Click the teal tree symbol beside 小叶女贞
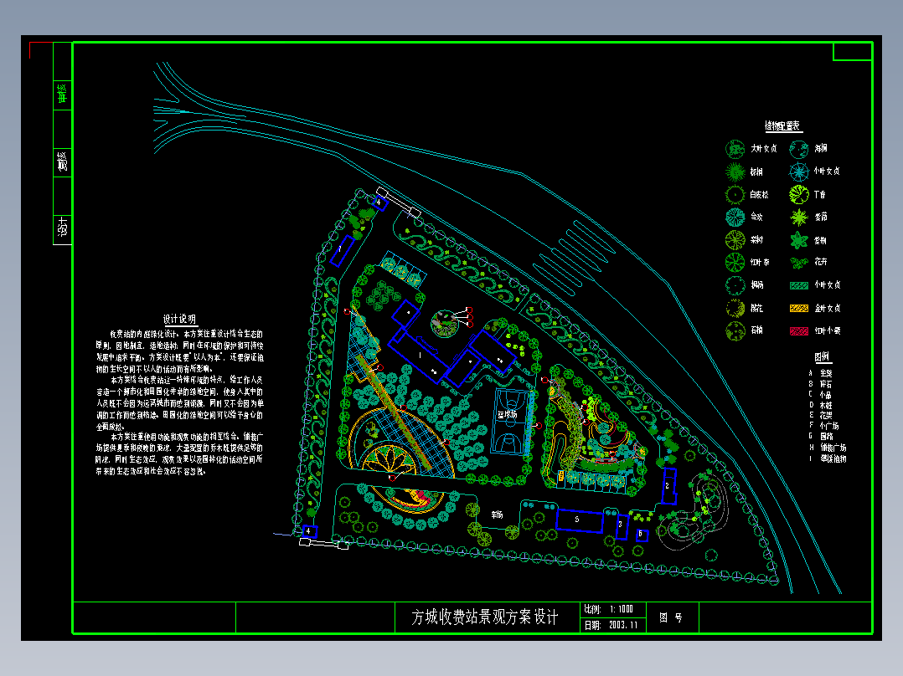 799,172
